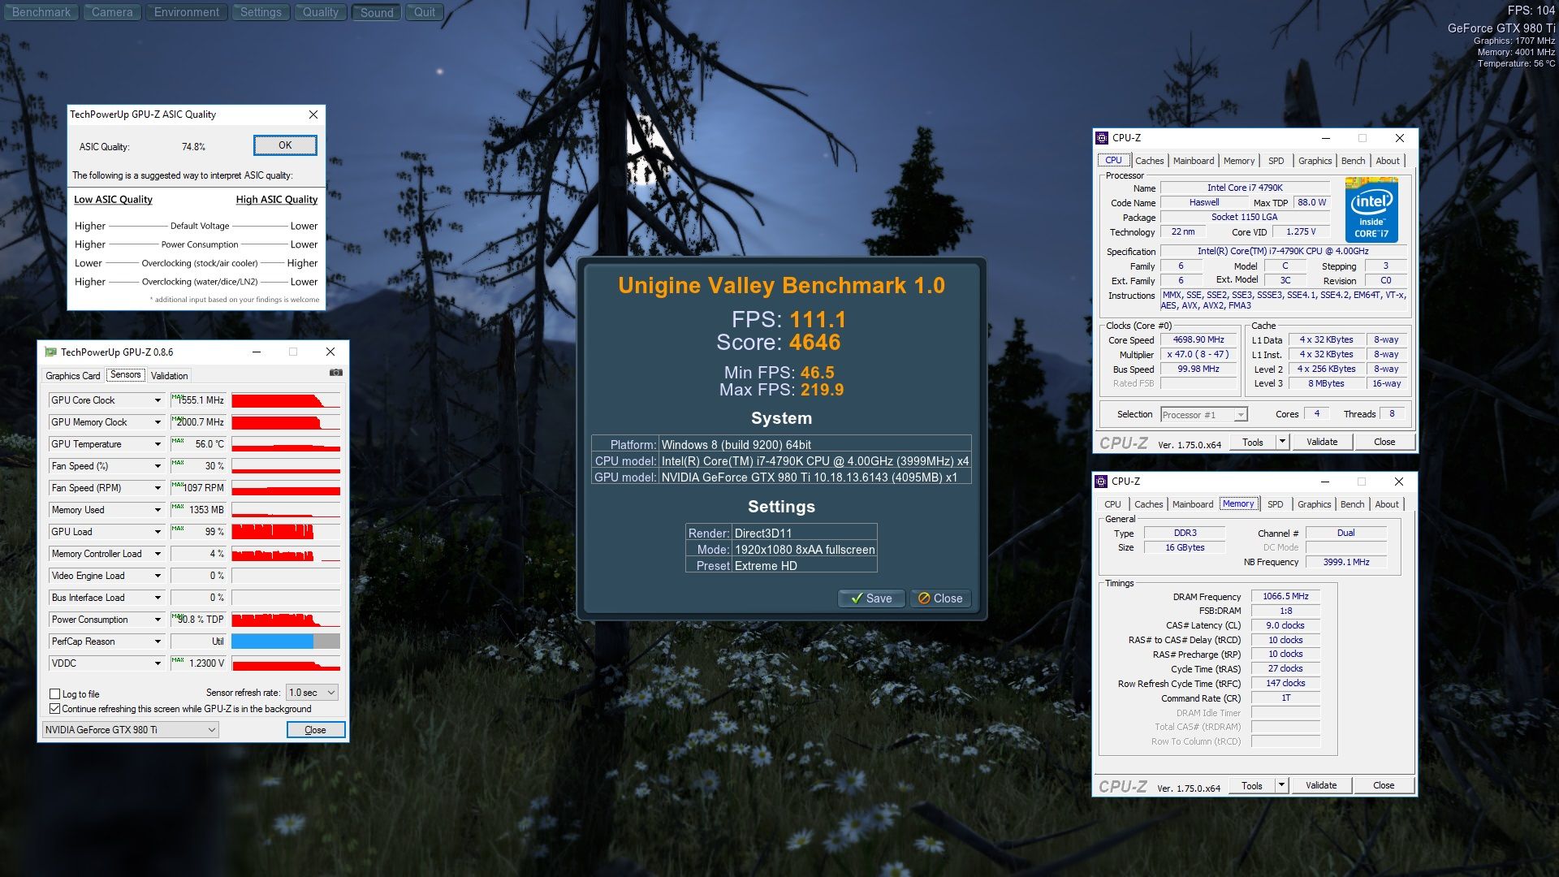Expand GPU Memory Clock sensor dropdown
Screen dimensions: 1559x877
pos(158,422)
